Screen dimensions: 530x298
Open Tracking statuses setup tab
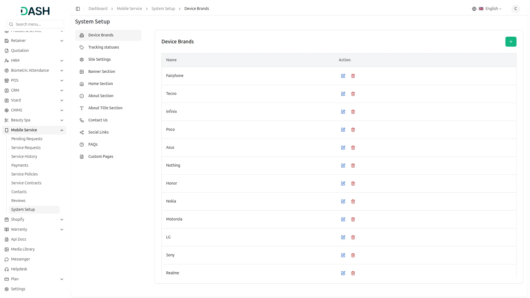tap(108, 47)
